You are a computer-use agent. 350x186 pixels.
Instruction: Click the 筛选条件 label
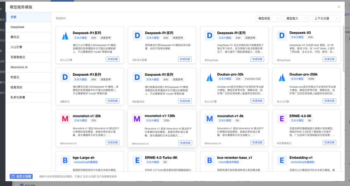[61, 18]
